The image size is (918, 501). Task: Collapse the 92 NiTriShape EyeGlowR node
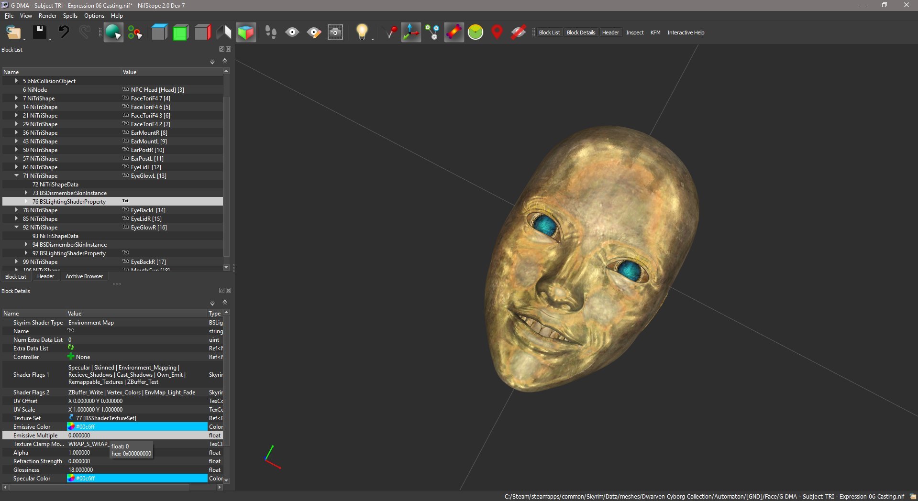click(16, 227)
